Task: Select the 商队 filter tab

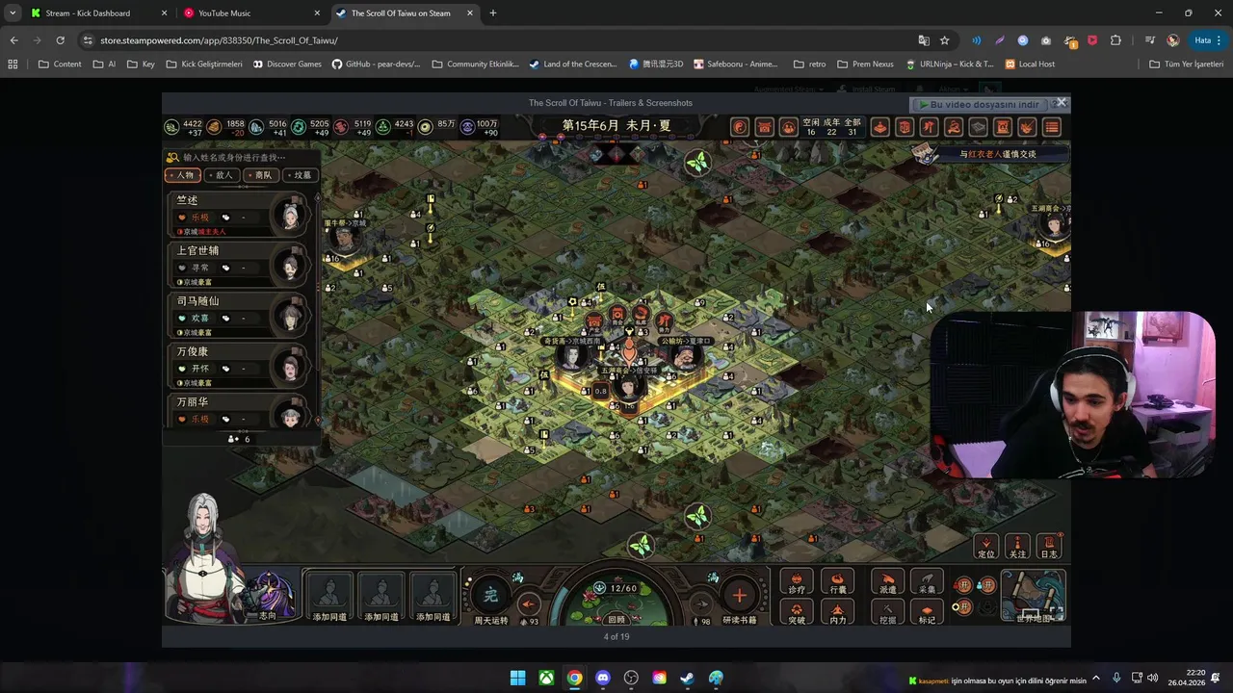Action: (260, 175)
